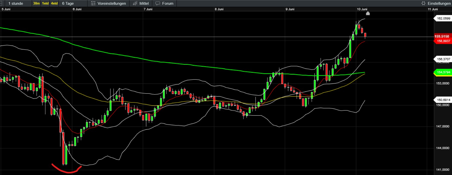Click the Voreinstellungen sliders icon
The height and width of the screenshot is (175, 452).
93,3
